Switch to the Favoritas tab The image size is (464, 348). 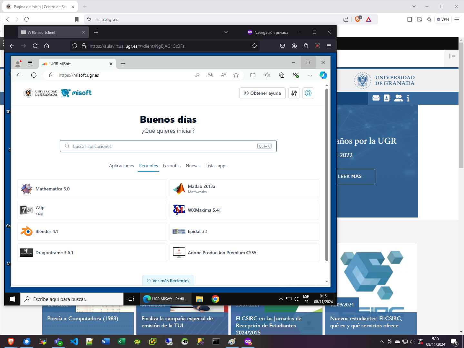pos(172,166)
